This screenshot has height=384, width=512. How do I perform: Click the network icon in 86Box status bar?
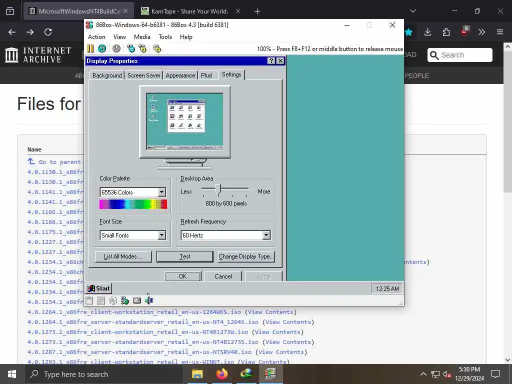[x=124, y=300]
